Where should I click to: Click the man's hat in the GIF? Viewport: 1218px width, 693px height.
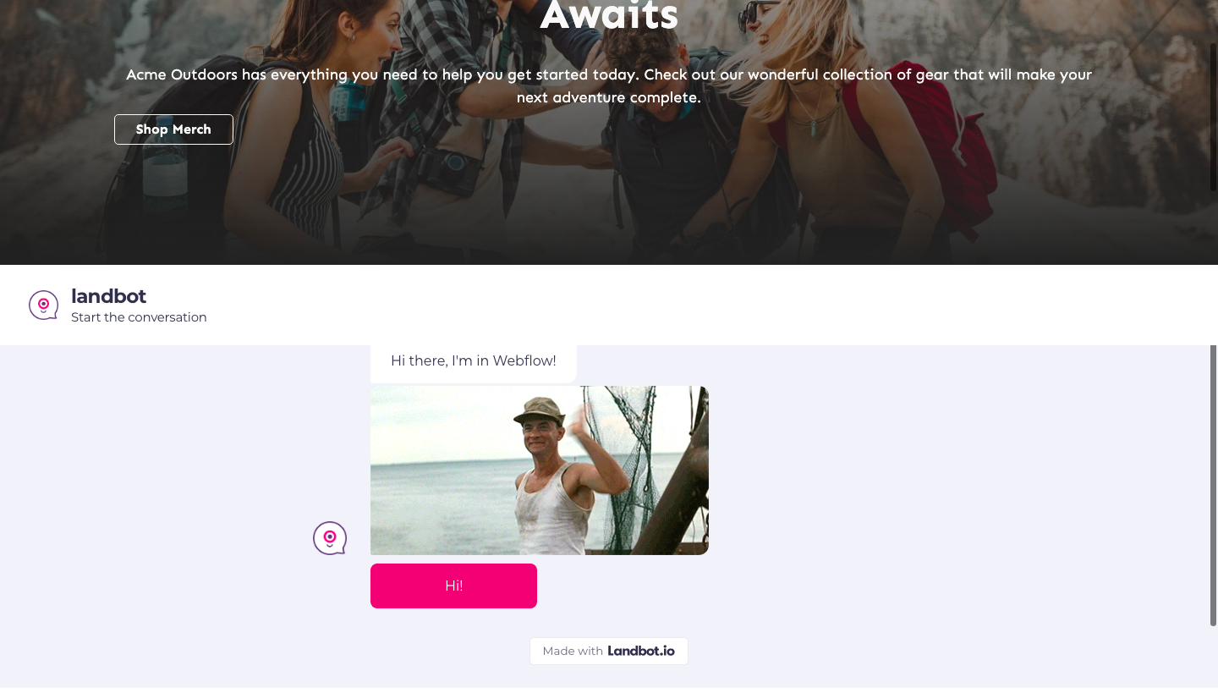pyautogui.click(x=540, y=412)
